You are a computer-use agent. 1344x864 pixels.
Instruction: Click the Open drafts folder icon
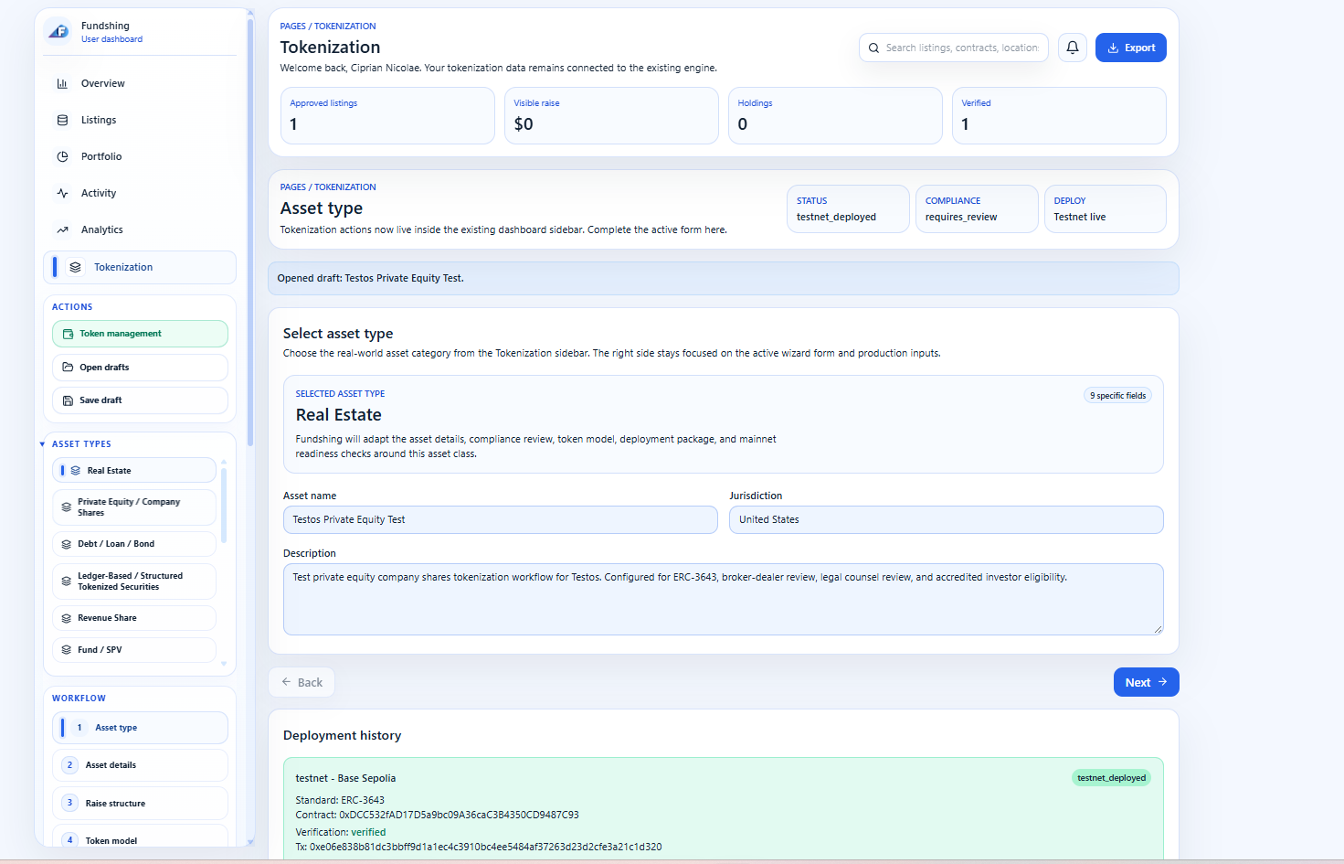click(x=68, y=367)
